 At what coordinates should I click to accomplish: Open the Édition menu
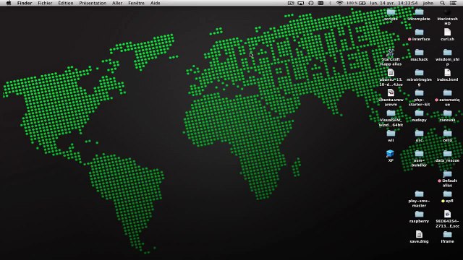66,3
